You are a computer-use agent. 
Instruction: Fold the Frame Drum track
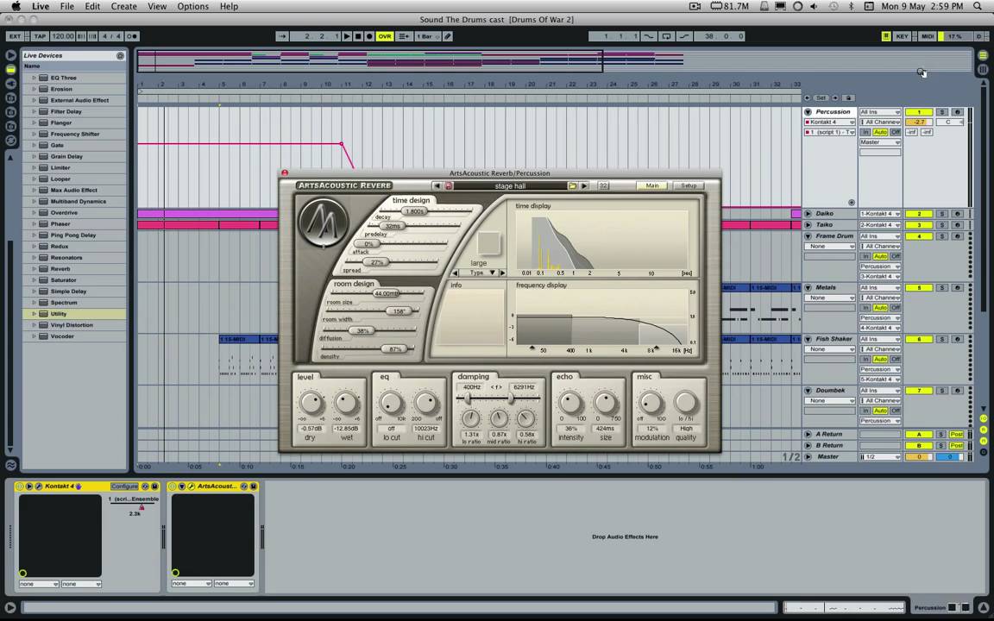point(808,235)
